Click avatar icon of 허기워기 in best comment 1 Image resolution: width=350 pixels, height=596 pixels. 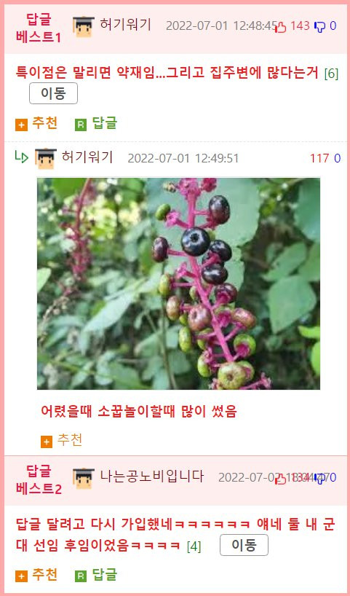tap(83, 26)
